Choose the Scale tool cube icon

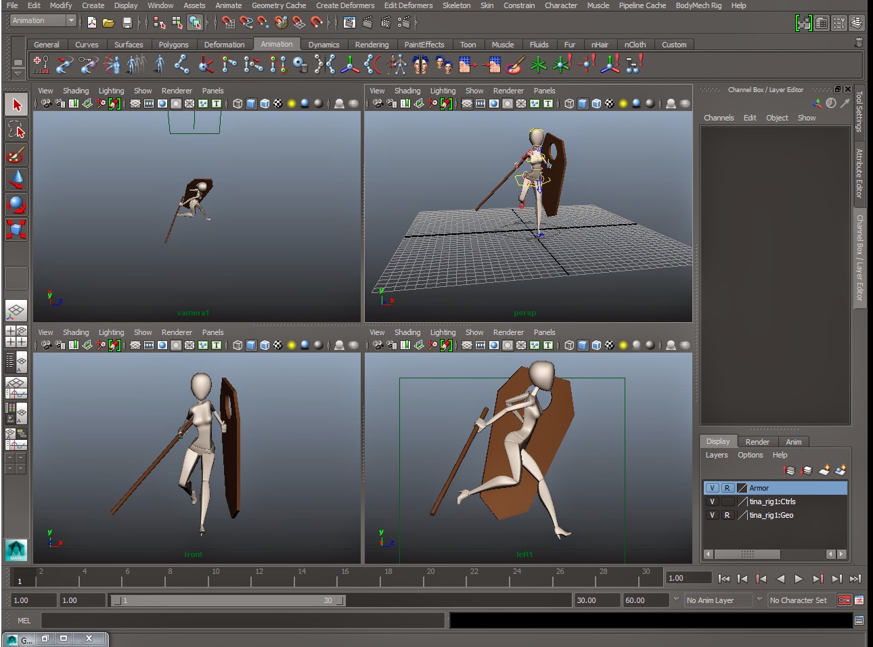point(16,229)
